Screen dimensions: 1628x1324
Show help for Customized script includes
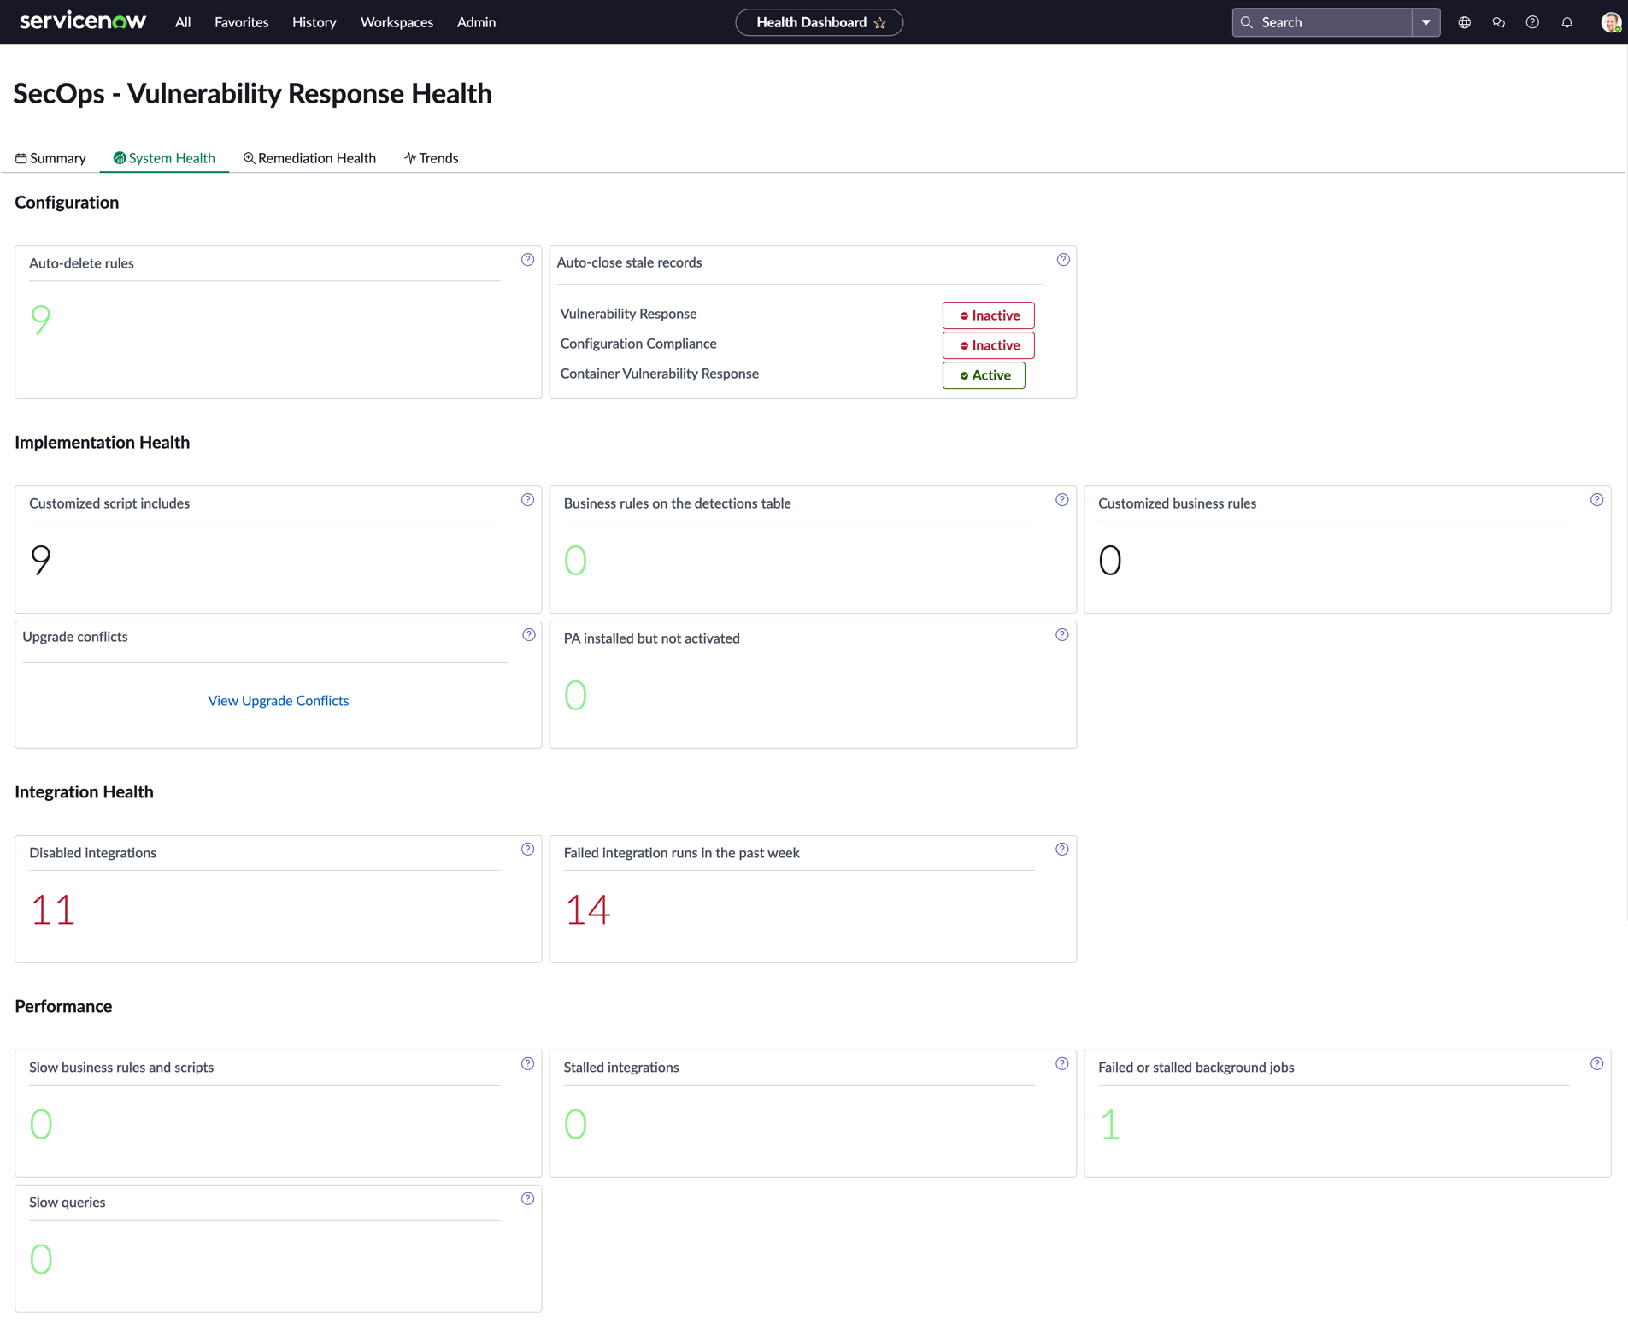click(527, 500)
